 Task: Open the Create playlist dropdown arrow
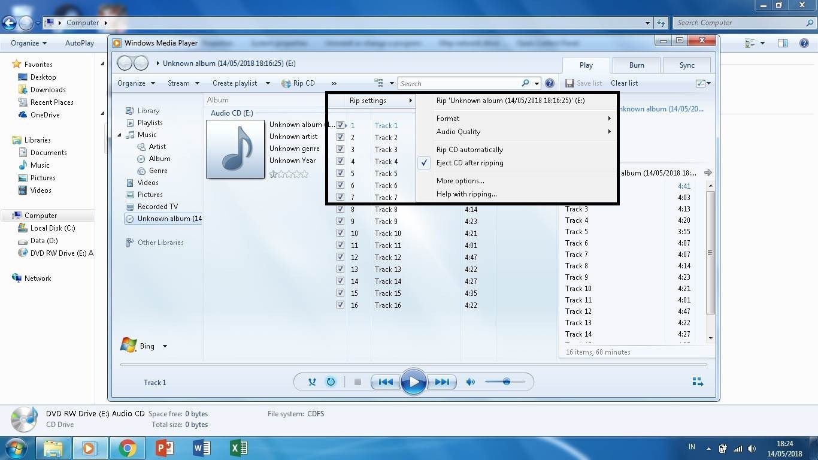click(x=268, y=83)
